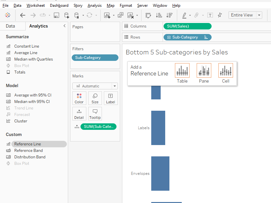Select Reference Band under Custom
271x203 pixels.
click(x=28, y=151)
